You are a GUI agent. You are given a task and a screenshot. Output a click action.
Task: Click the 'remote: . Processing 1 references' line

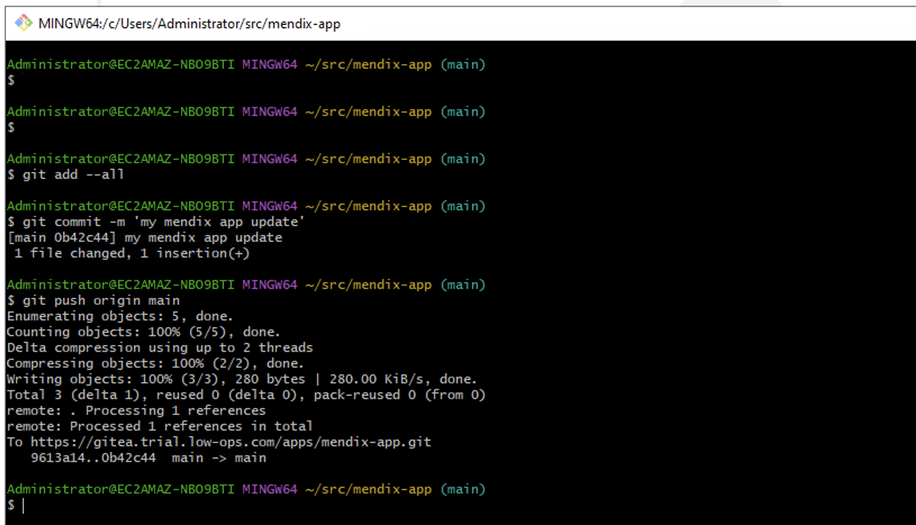[136, 410]
